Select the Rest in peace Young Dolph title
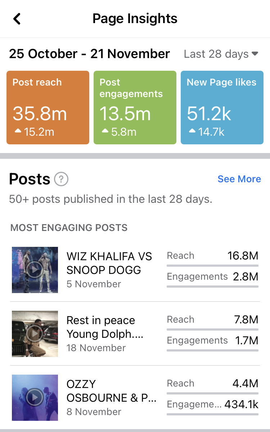Screen dimensions: 270x432 (x=105, y=327)
